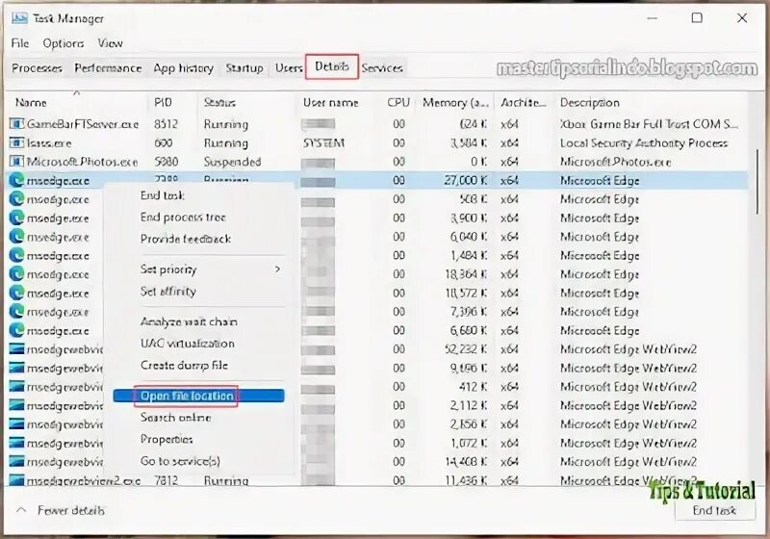The width and height of the screenshot is (770, 539).
Task: Sort by the PID column header
Action: click(163, 103)
